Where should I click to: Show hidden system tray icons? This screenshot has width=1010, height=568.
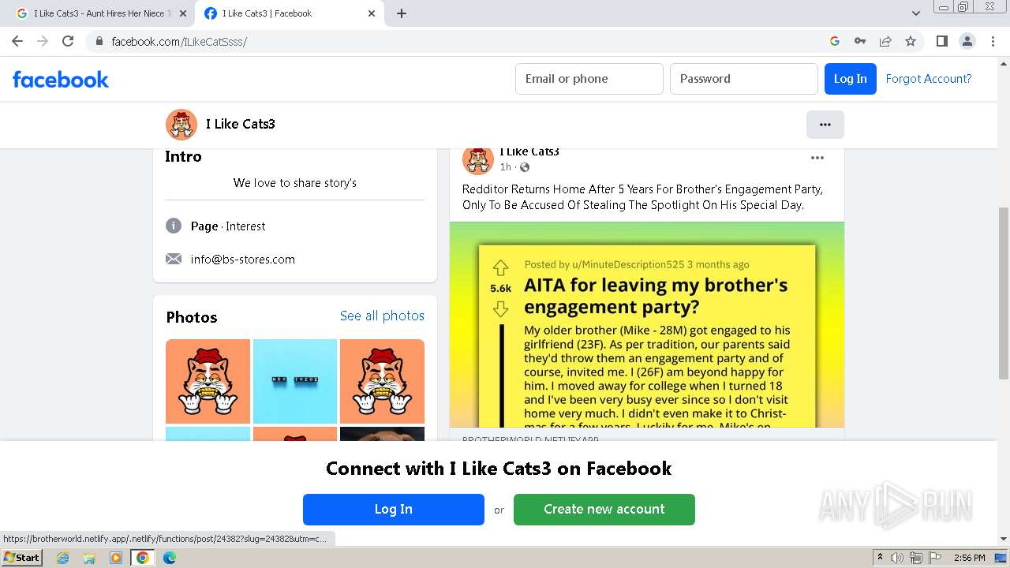point(880,558)
